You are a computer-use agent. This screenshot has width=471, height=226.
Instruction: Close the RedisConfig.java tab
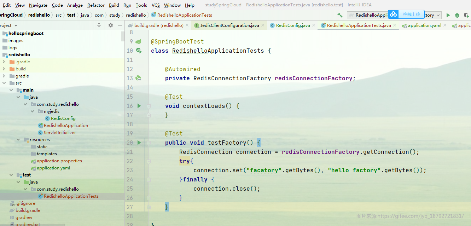(314, 25)
